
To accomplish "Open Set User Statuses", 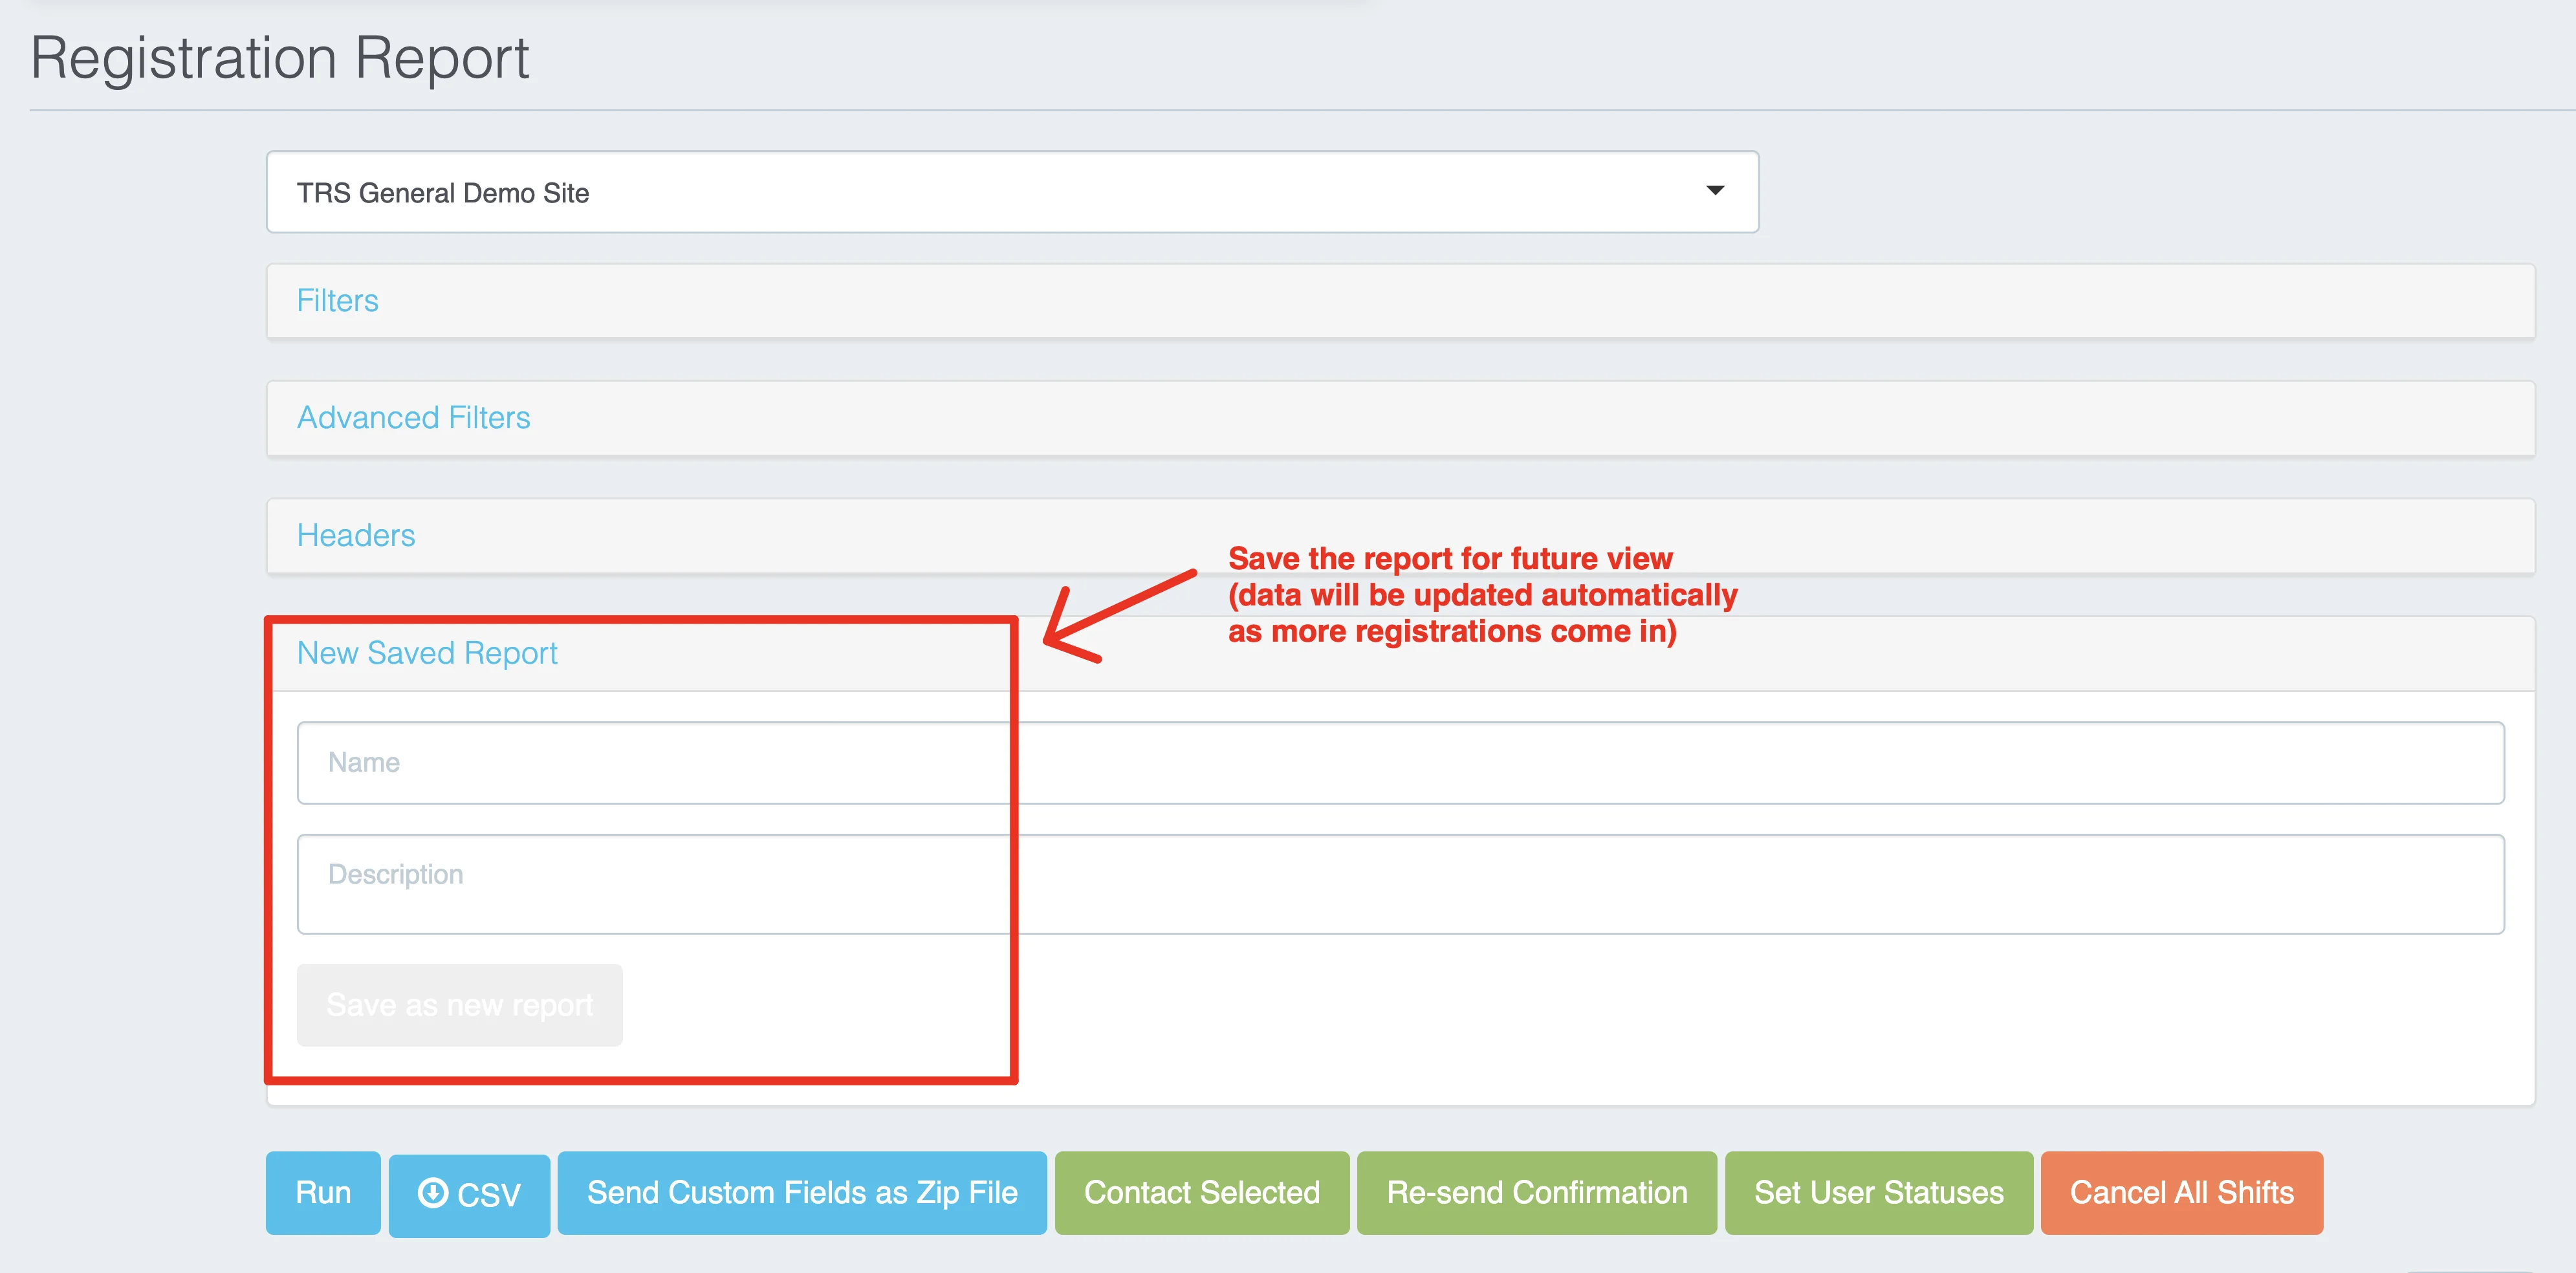I will 1879,1193.
